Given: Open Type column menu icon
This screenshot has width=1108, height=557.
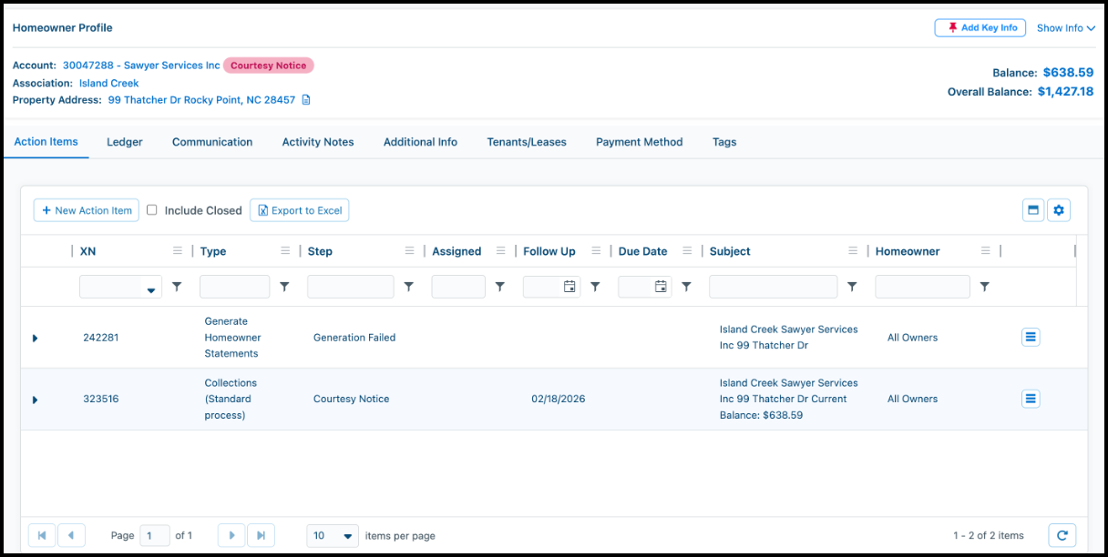Looking at the screenshot, I should [285, 251].
